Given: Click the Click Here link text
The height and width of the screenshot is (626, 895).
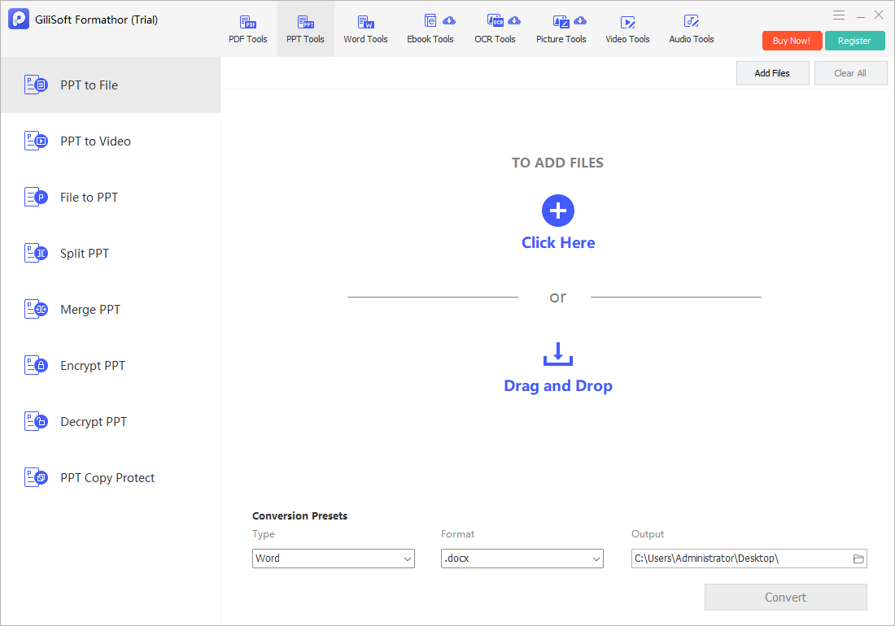Looking at the screenshot, I should click(558, 243).
